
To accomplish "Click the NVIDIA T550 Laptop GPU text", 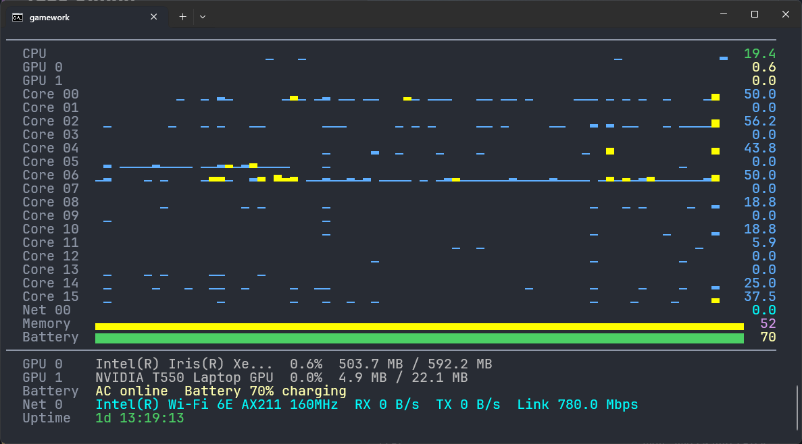I will (x=184, y=378).
